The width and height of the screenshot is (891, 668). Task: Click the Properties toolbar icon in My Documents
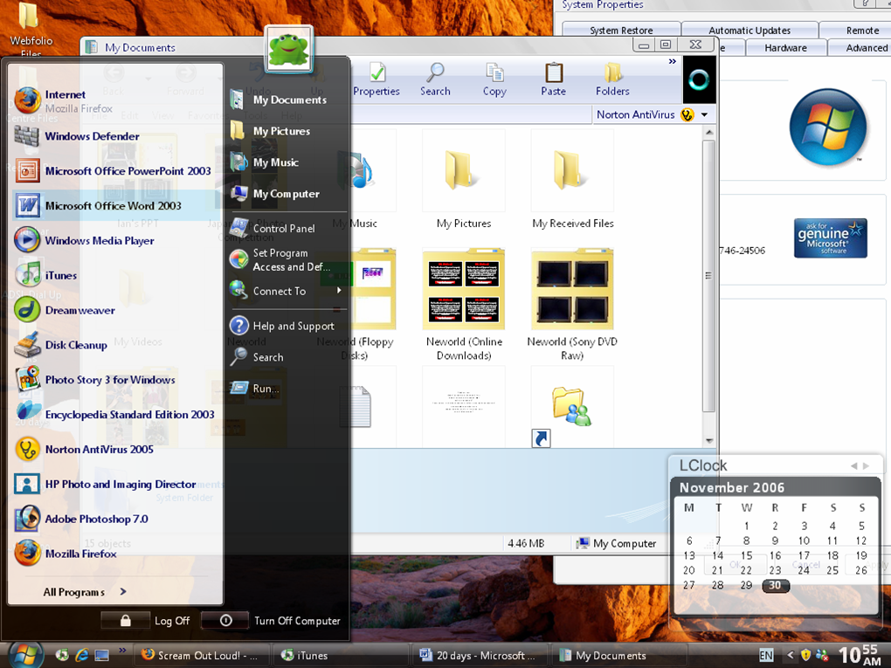tap(376, 79)
